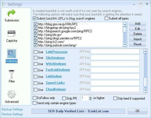Screen dimensions: 151x118
Task: Click the FastLinkIndexer API-Key field
Action: [x=115, y=70]
